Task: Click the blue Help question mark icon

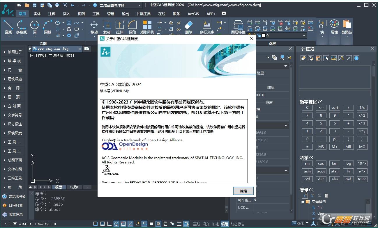Action: (x=95, y=5)
